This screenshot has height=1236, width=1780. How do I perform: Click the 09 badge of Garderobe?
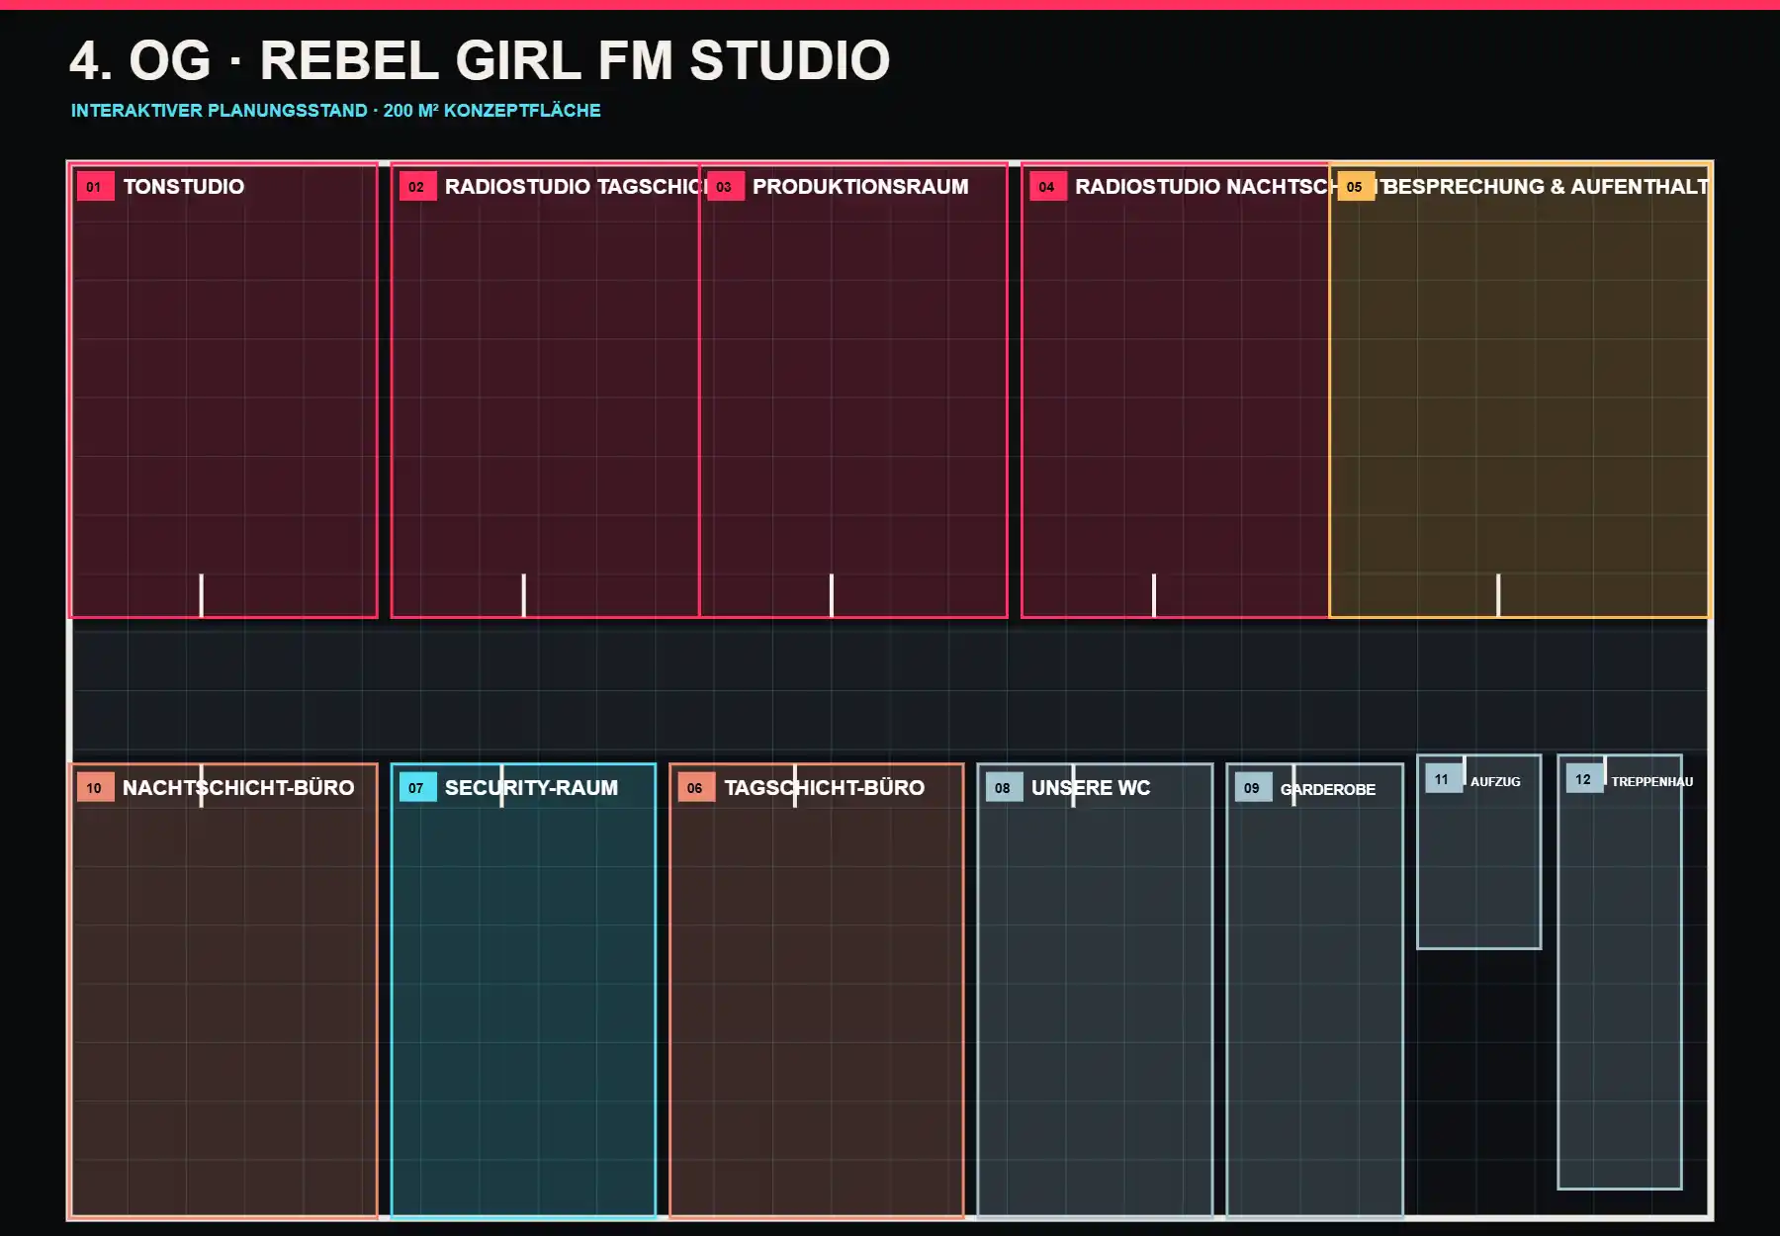coord(1253,788)
